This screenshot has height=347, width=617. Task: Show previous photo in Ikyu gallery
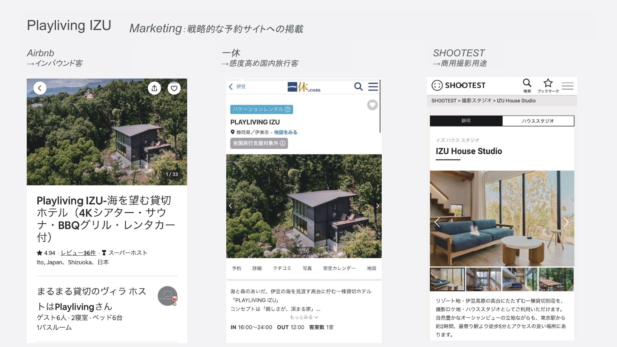pos(230,206)
